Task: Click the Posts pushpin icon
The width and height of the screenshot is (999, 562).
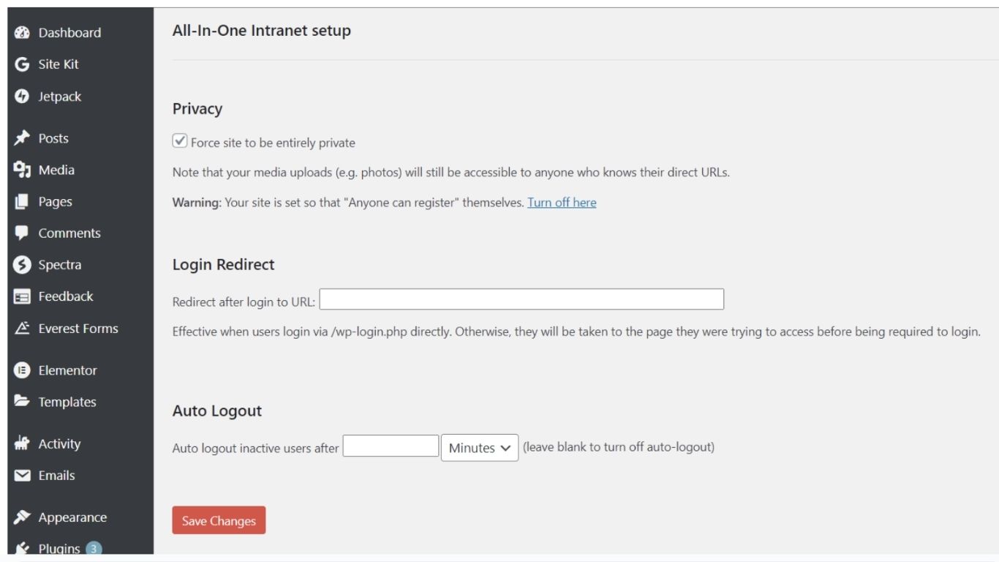Action: [22, 138]
